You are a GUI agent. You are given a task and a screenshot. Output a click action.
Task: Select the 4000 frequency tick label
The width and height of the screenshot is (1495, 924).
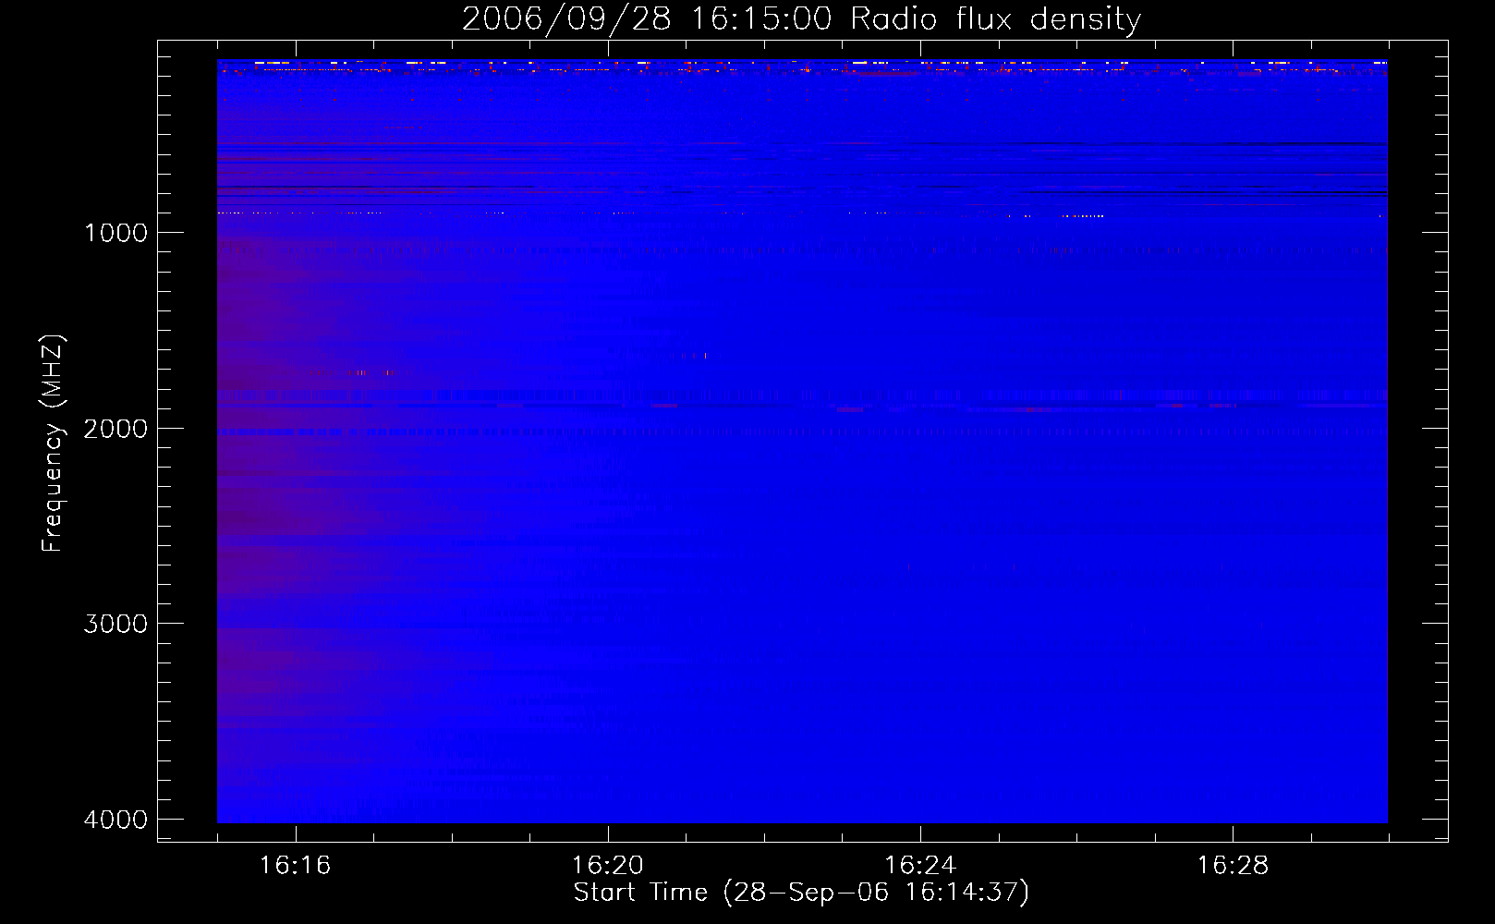click(115, 820)
